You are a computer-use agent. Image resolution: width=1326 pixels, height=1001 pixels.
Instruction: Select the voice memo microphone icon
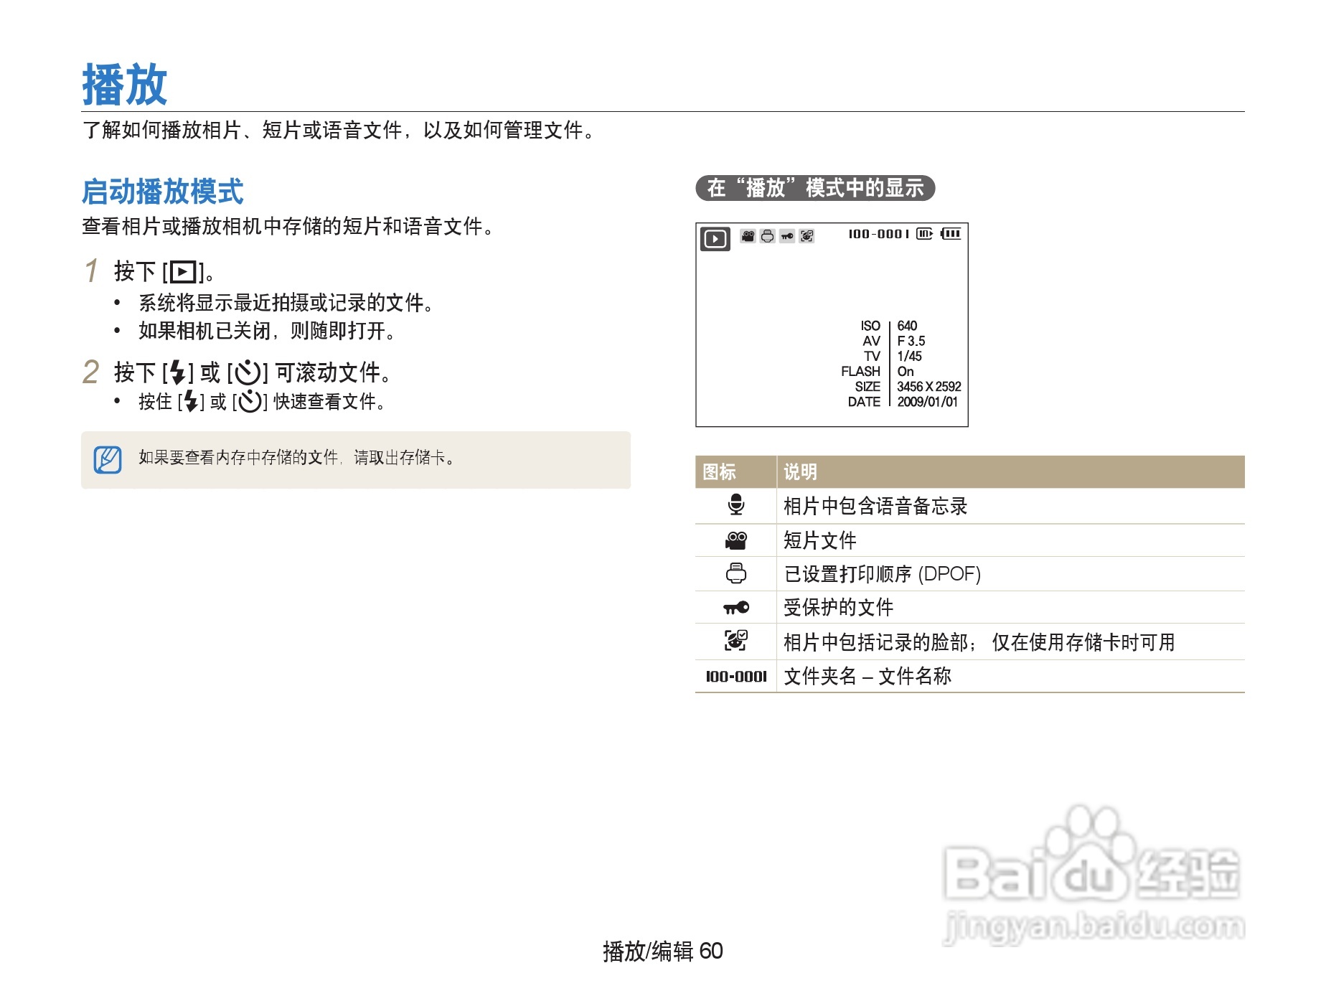click(737, 504)
